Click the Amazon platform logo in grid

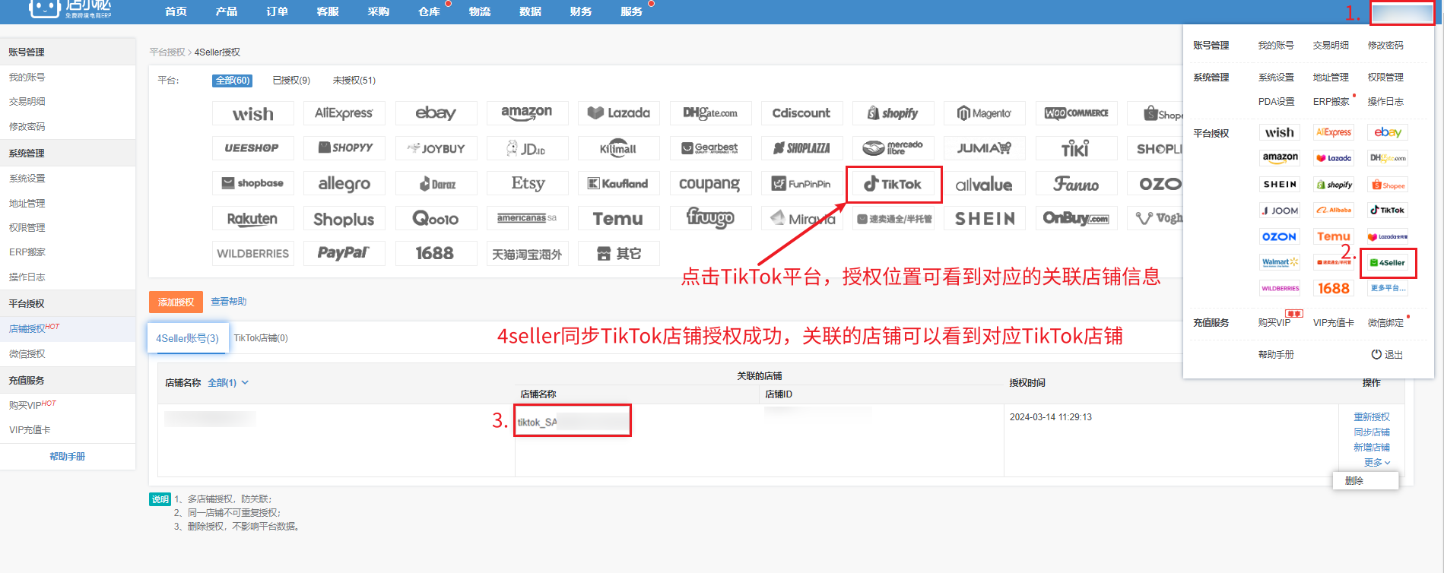pyautogui.click(x=526, y=113)
